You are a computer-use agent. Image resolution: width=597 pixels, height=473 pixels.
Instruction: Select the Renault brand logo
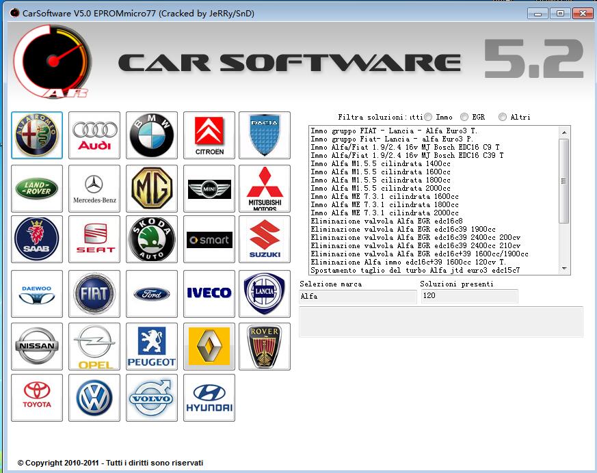click(209, 347)
